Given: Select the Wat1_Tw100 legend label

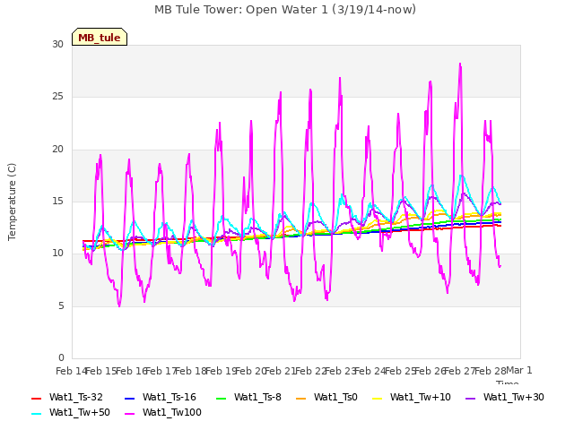Looking at the screenshot, I should tap(172, 413).
